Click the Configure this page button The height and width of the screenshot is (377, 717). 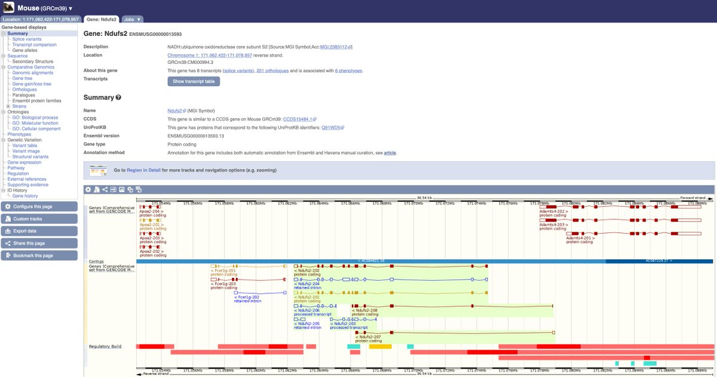(39, 207)
